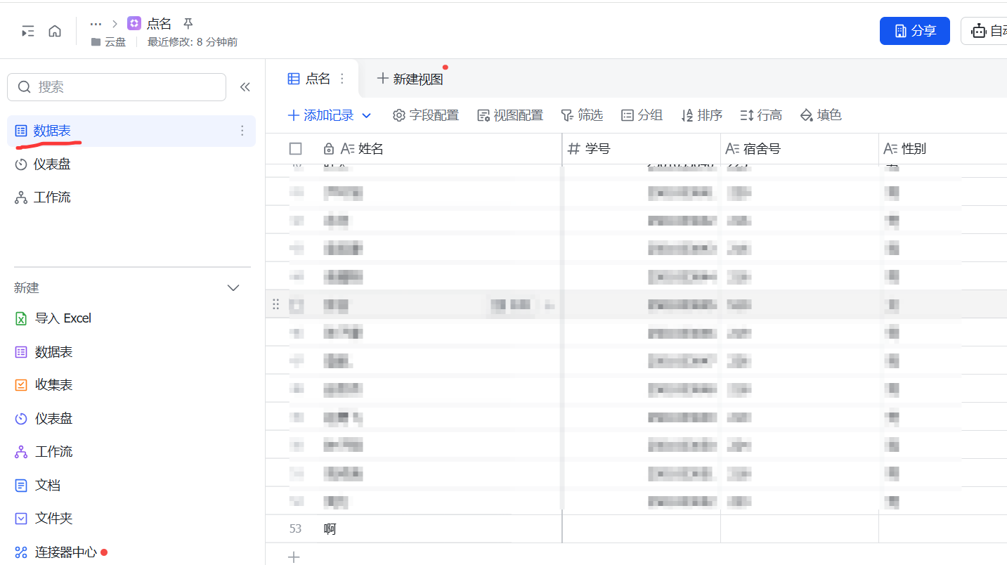
Task: Select the 性别 column header
Action: pyautogui.click(x=943, y=149)
